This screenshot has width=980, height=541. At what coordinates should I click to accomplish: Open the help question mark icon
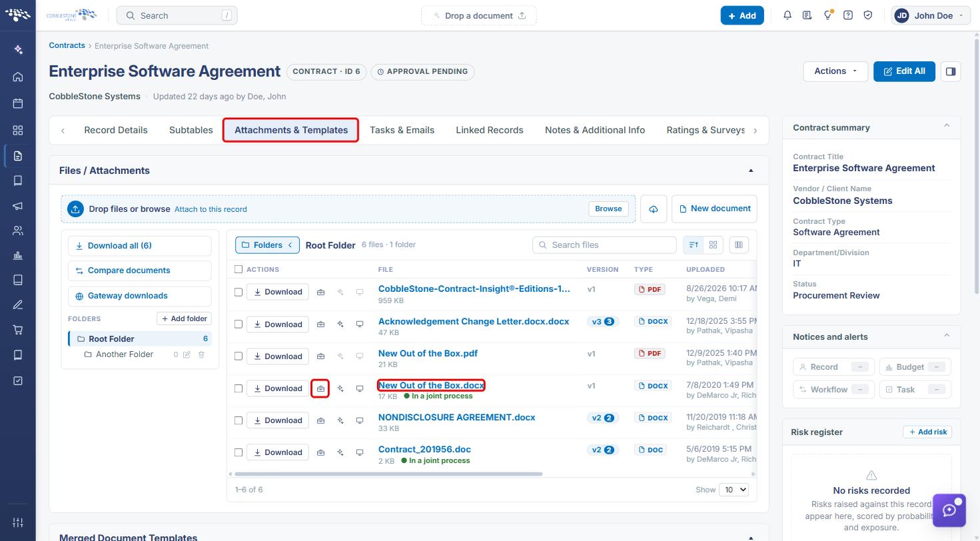(848, 15)
